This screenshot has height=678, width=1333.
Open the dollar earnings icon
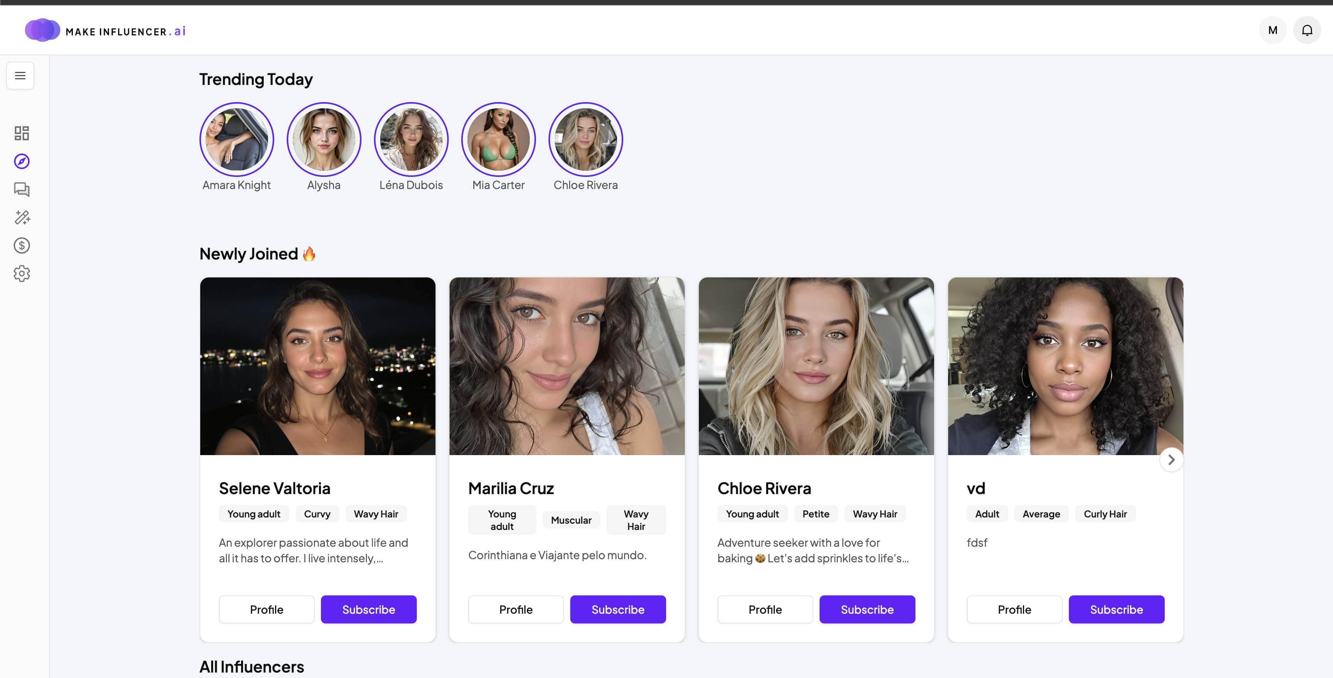22,245
